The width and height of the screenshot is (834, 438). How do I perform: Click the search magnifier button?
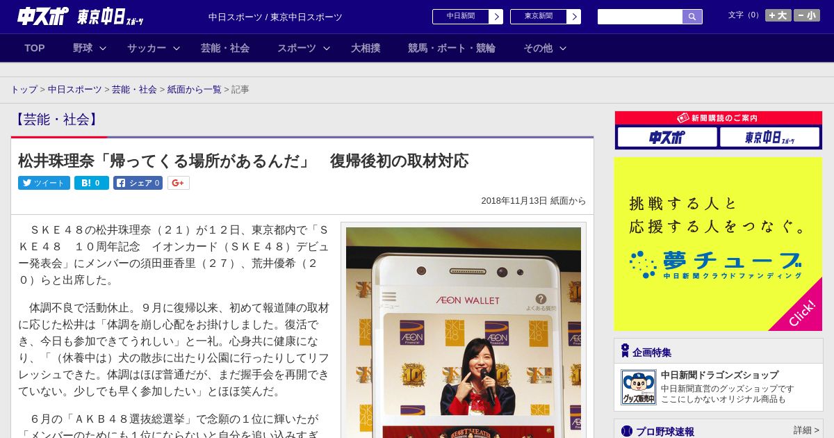(692, 17)
